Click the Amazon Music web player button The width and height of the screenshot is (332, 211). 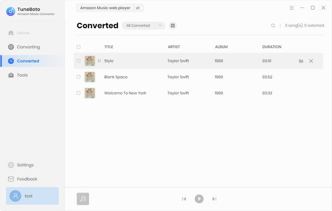click(x=105, y=8)
